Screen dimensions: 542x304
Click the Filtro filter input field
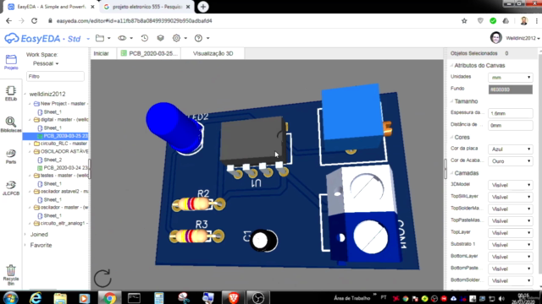coord(55,77)
